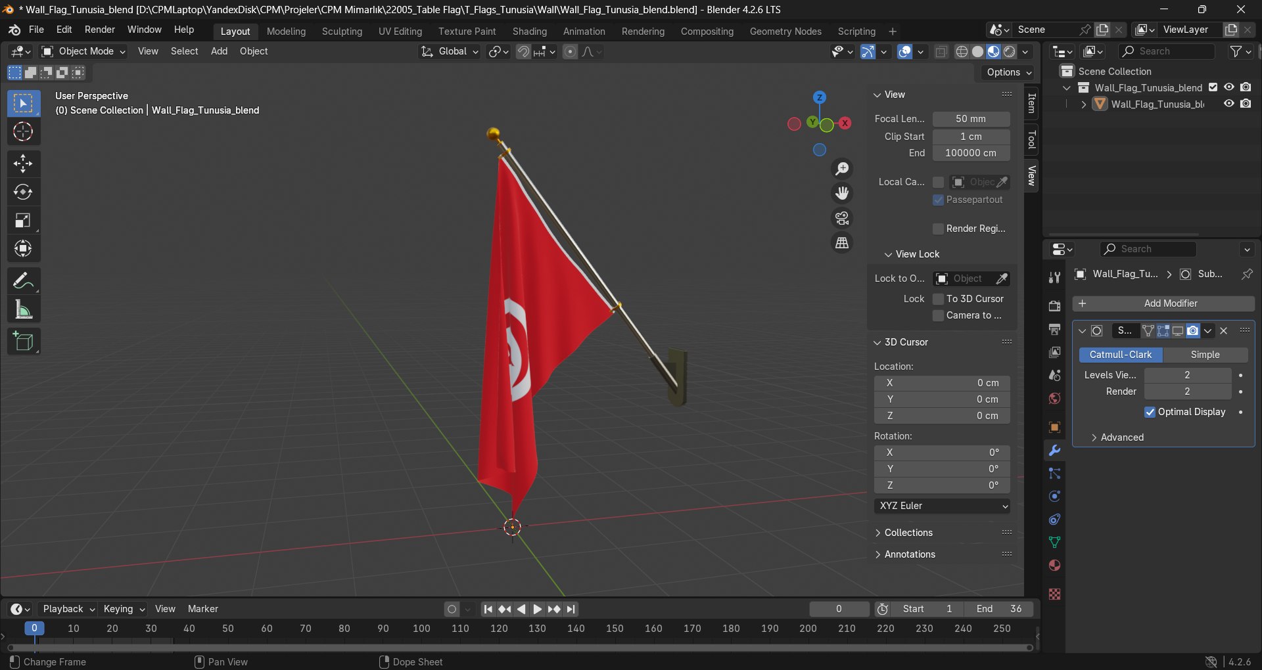Hide Wall_Flag_Tunusia_blend collection in viewport
This screenshot has height=670, width=1262.
click(x=1229, y=87)
